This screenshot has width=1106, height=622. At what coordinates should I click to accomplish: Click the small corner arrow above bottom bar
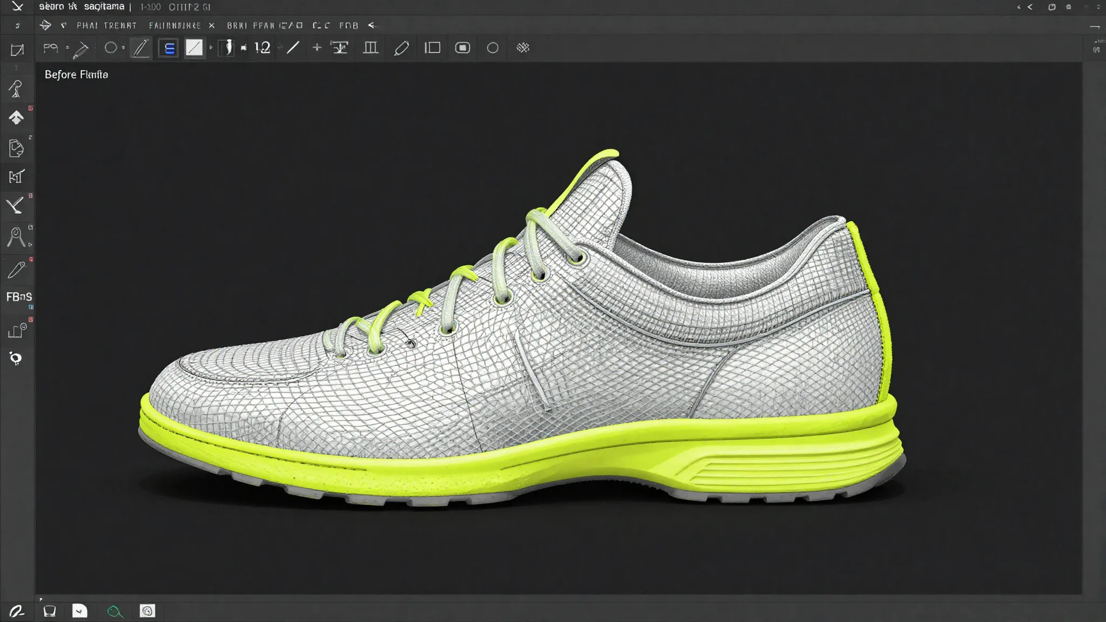click(x=41, y=599)
